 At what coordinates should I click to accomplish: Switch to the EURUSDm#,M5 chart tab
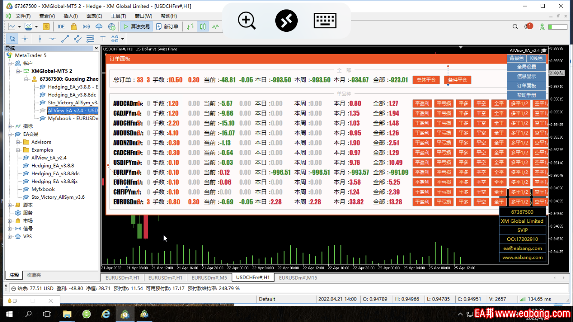tap(209, 278)
